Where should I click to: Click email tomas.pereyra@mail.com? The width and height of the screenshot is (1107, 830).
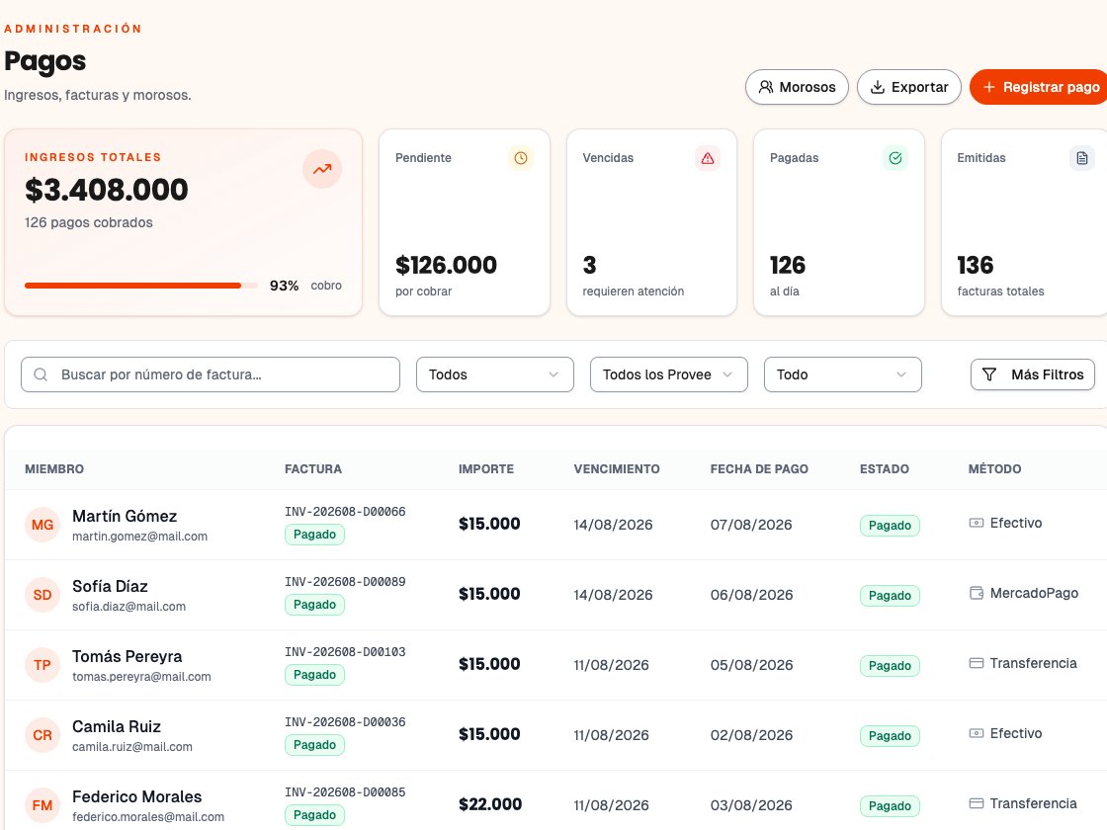141,676
